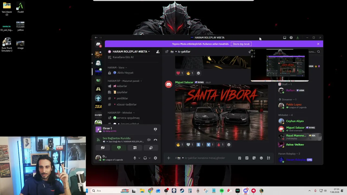347x195 pixels.
Task: Open Discord user settings gear
Action: 155,158
